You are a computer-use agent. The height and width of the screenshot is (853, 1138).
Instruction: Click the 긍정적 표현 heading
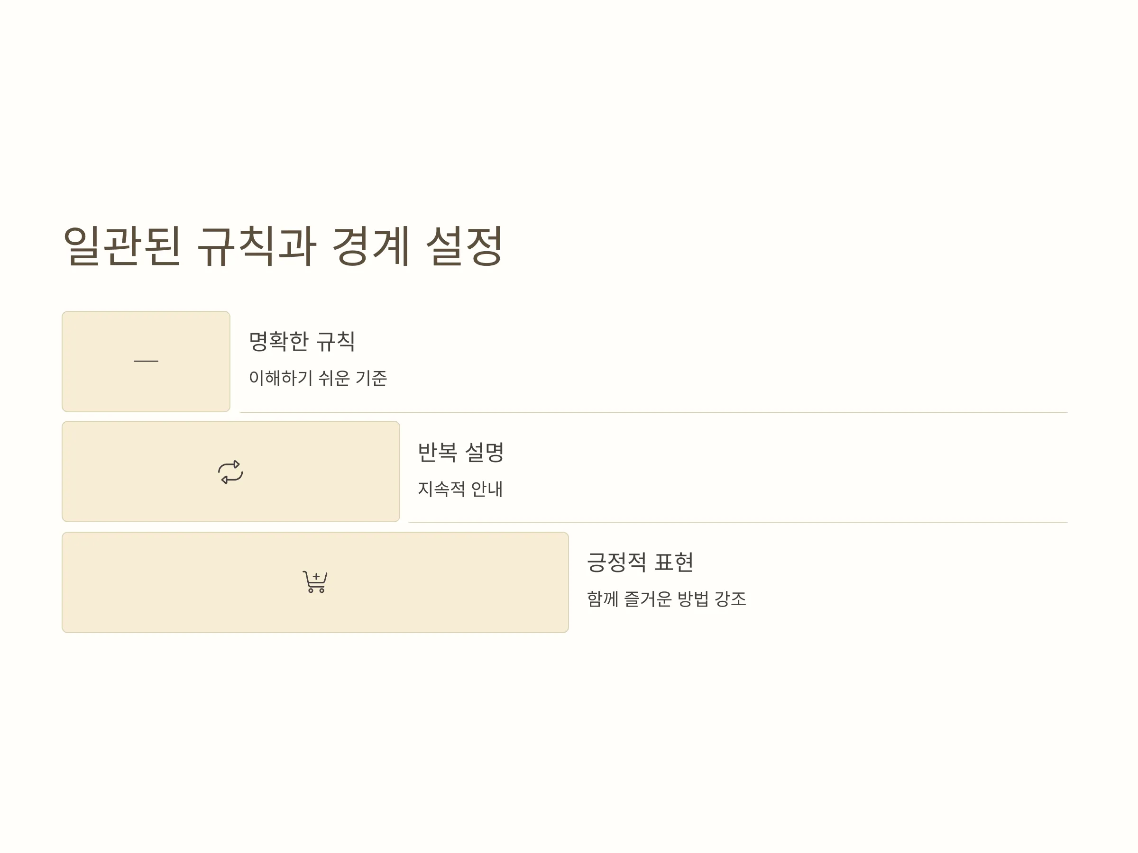(640, 562)
